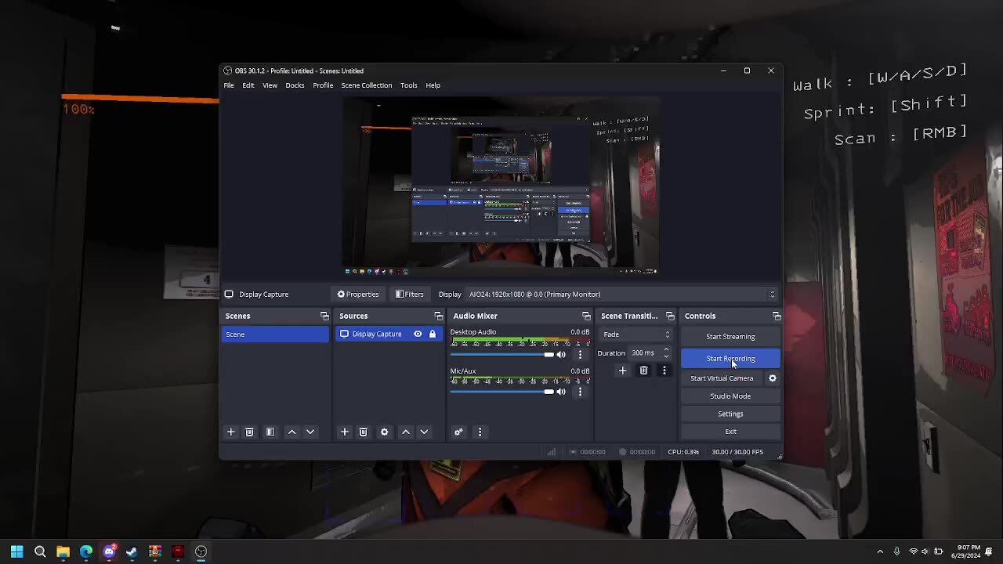The height and width of the screenshot is (564, 1003).
Task: Select Display Capture in Sources list
Action: (x=389, y=334)
